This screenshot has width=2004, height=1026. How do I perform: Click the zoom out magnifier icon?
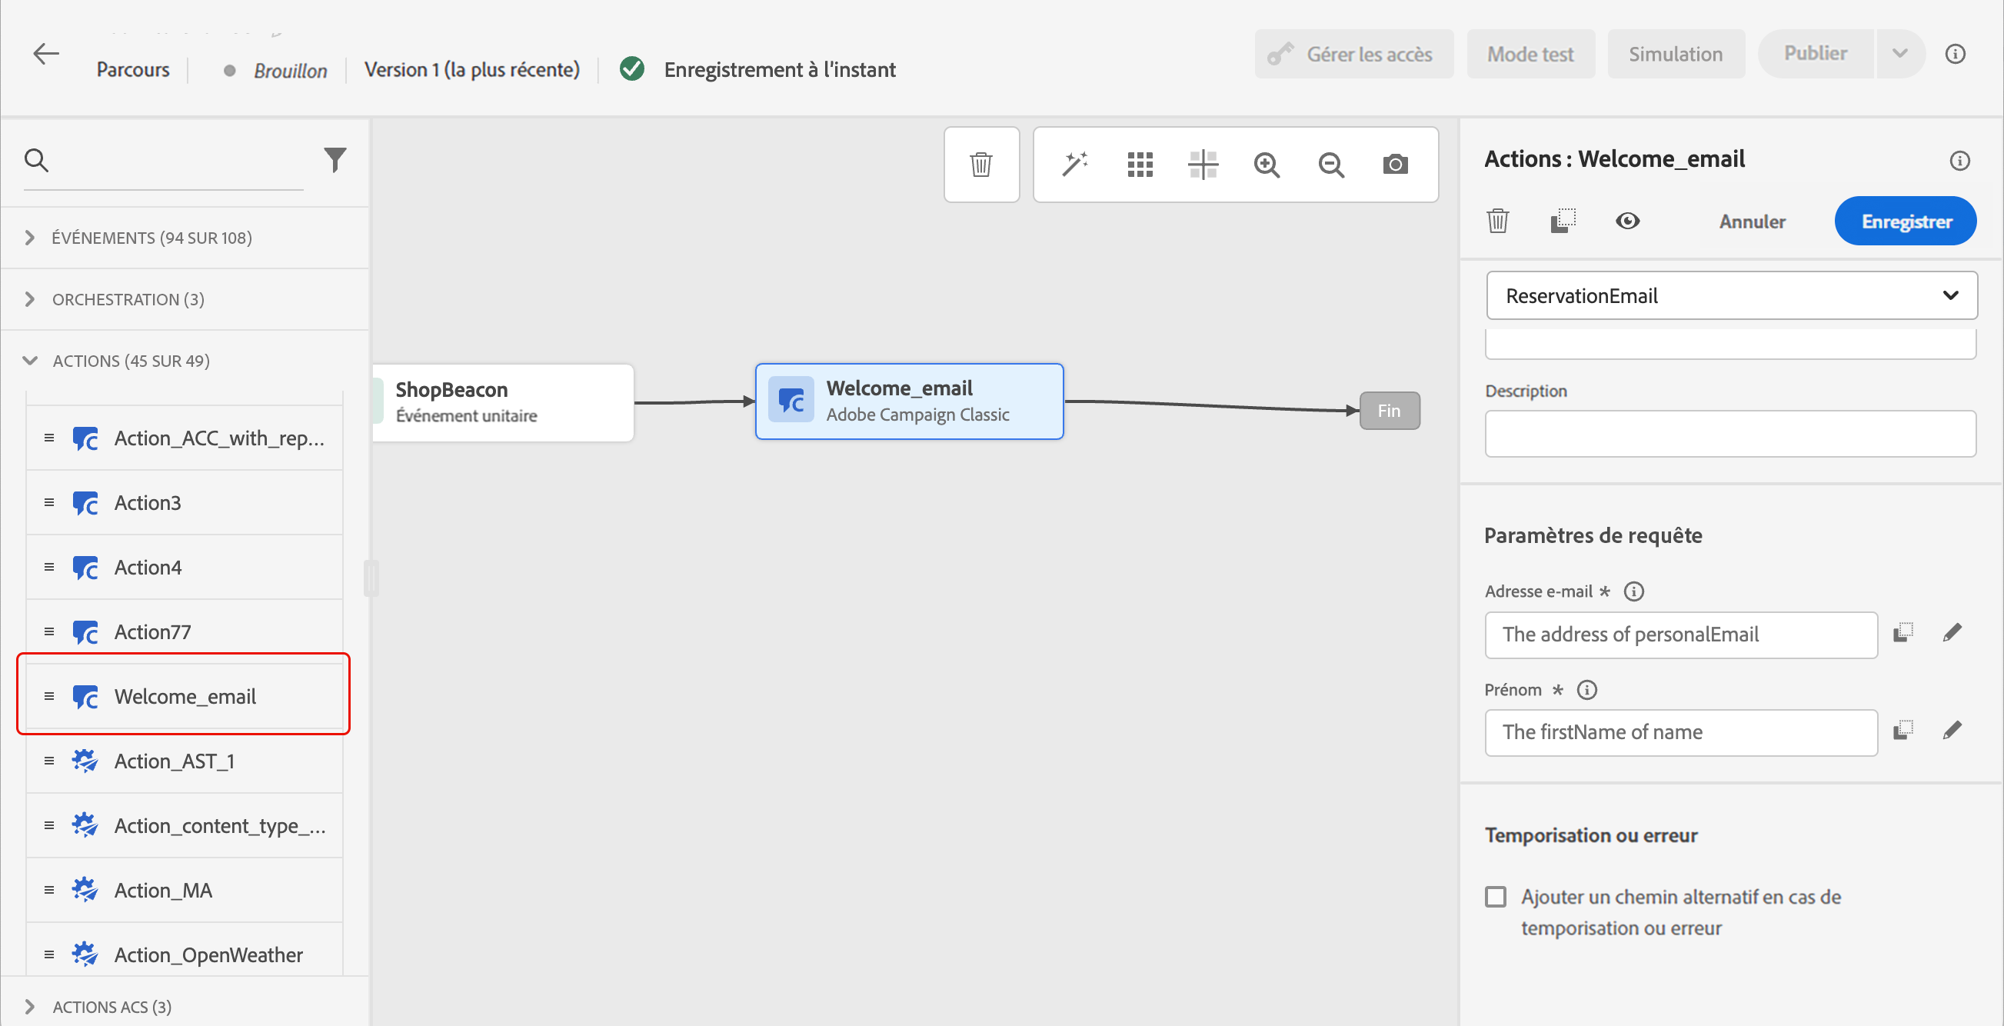(1331, 164)
